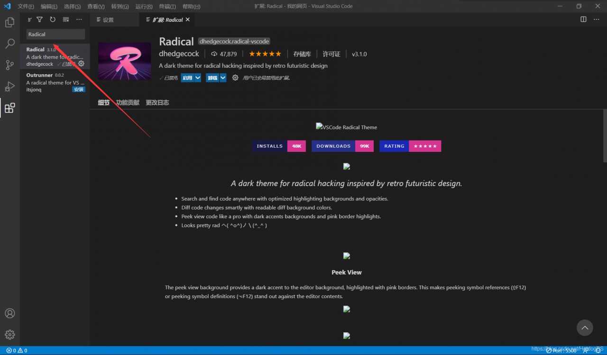
Task: Open the 帮助(H) menu
Action: [x=191, y=7]
